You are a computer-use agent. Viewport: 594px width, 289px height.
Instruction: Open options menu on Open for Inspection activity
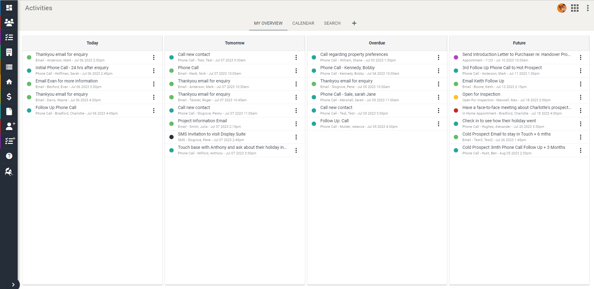581,97
